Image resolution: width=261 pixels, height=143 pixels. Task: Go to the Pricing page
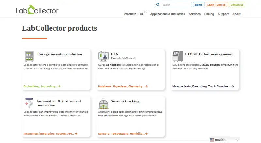click(x=209, y=14)
